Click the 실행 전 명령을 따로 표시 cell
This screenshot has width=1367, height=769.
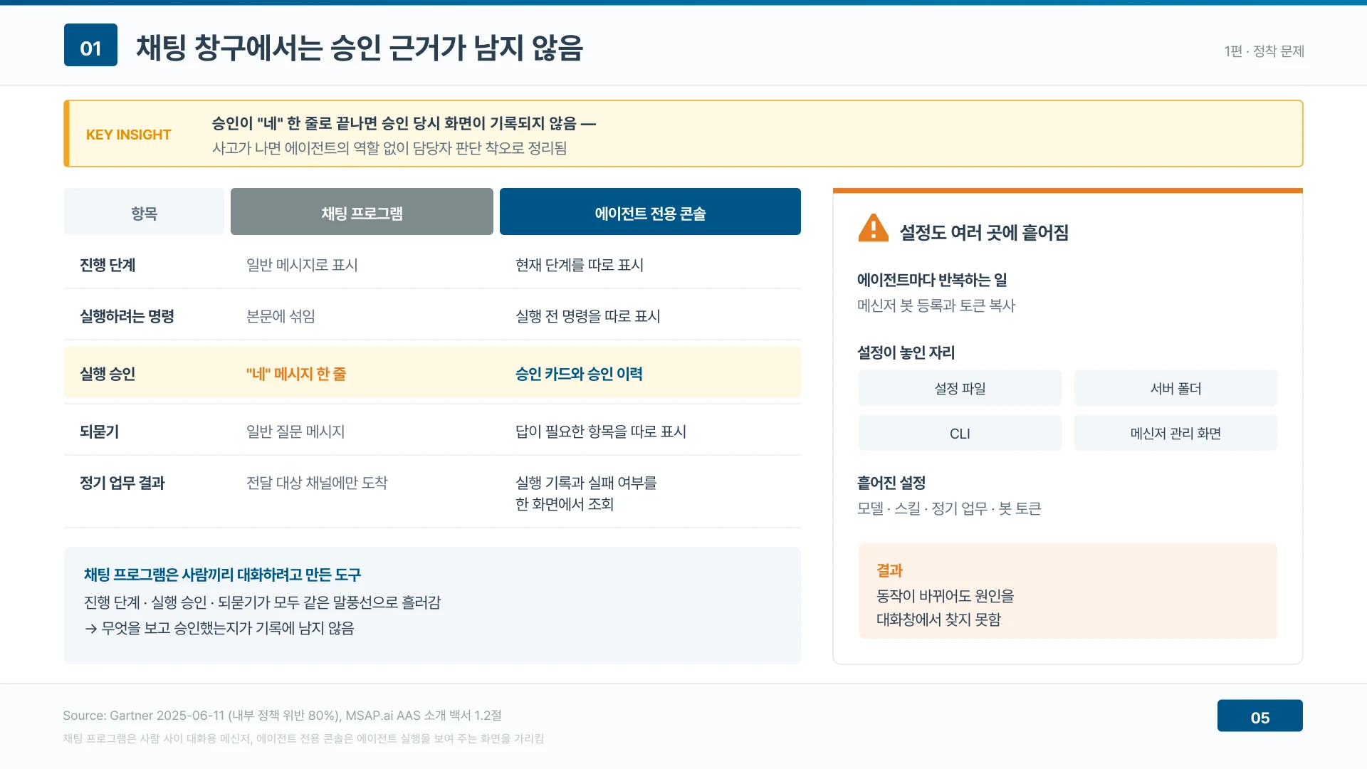pos(588,316)
